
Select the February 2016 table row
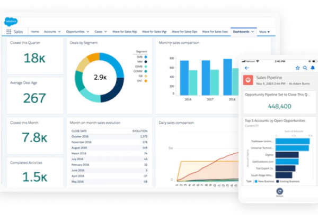coord(109,165)
